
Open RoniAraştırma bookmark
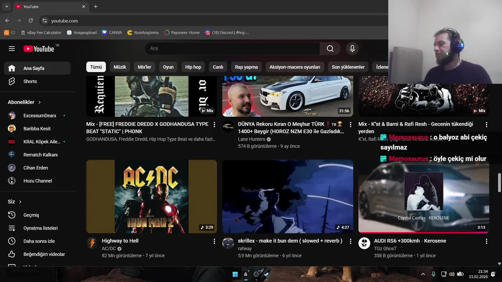143,33
